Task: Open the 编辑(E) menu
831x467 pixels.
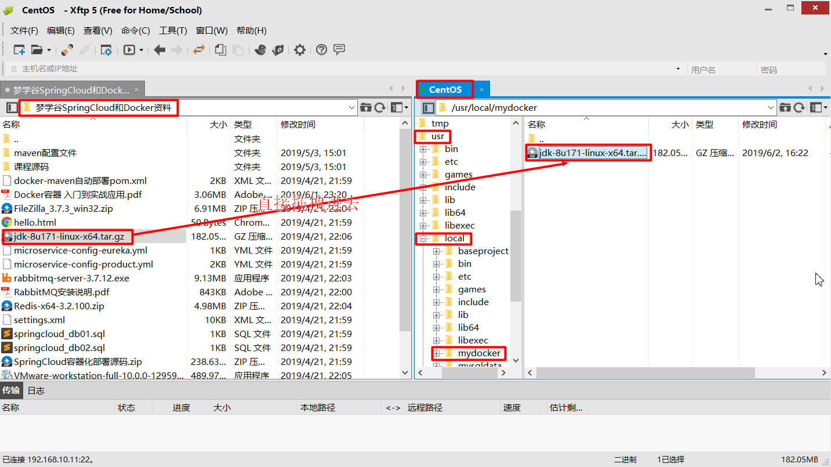Action: 61,31
